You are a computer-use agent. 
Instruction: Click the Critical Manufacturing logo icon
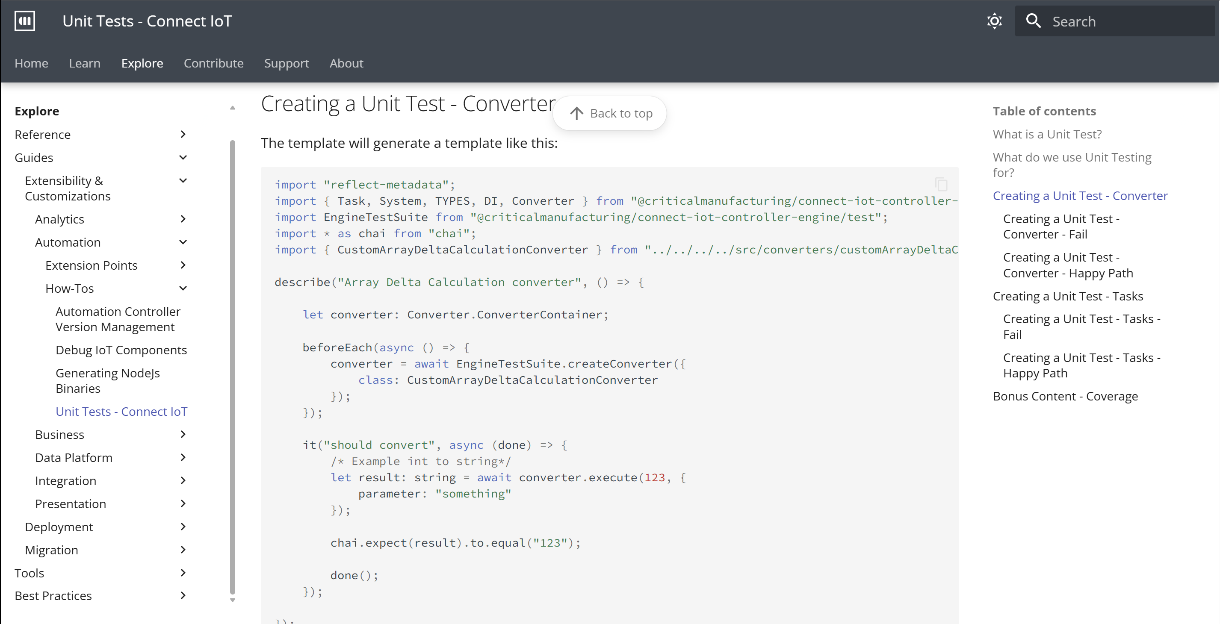[x=25, y=21]
